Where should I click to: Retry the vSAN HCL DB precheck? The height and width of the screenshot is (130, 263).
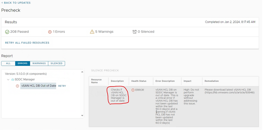click(x=62, y=86)
